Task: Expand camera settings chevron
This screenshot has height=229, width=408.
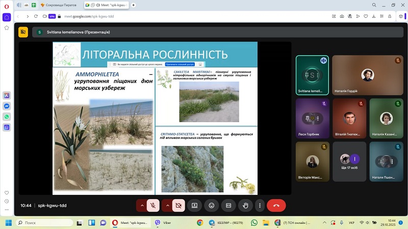Action: click(167, 206)
